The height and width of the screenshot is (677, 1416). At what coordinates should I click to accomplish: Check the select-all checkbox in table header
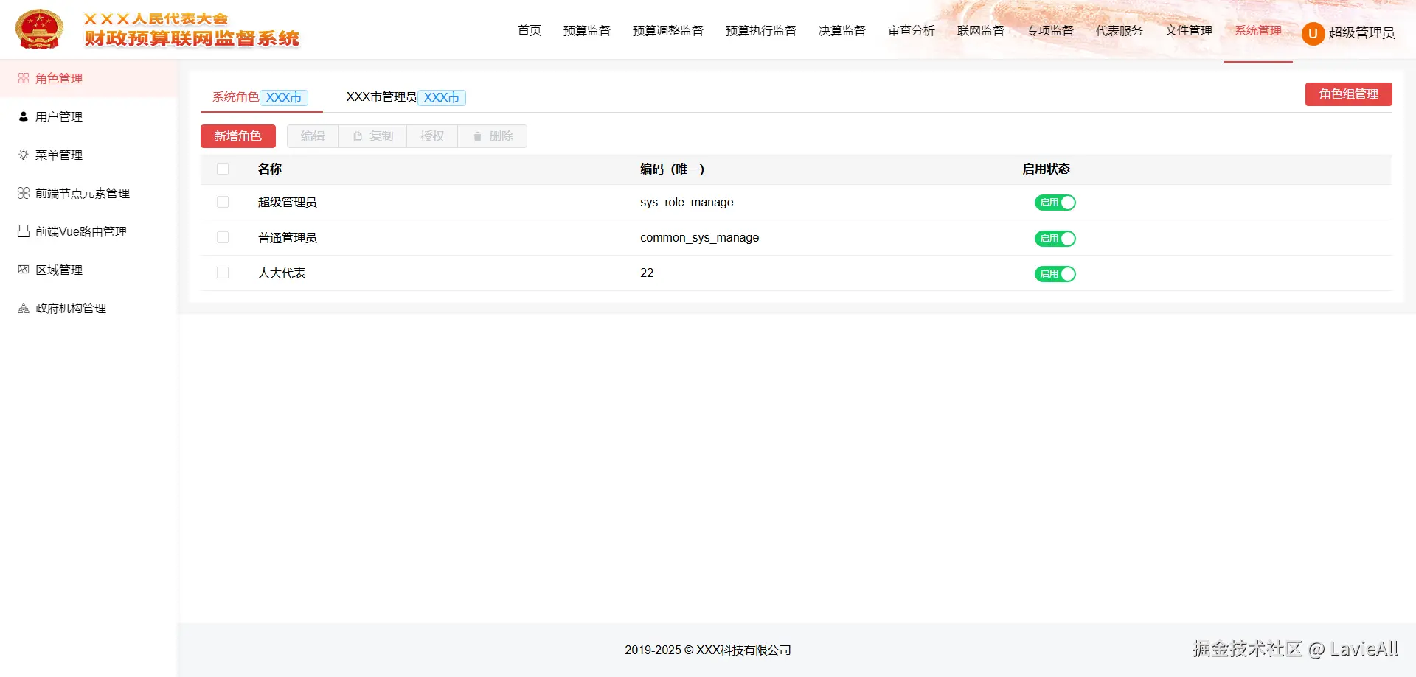(223, 169)
